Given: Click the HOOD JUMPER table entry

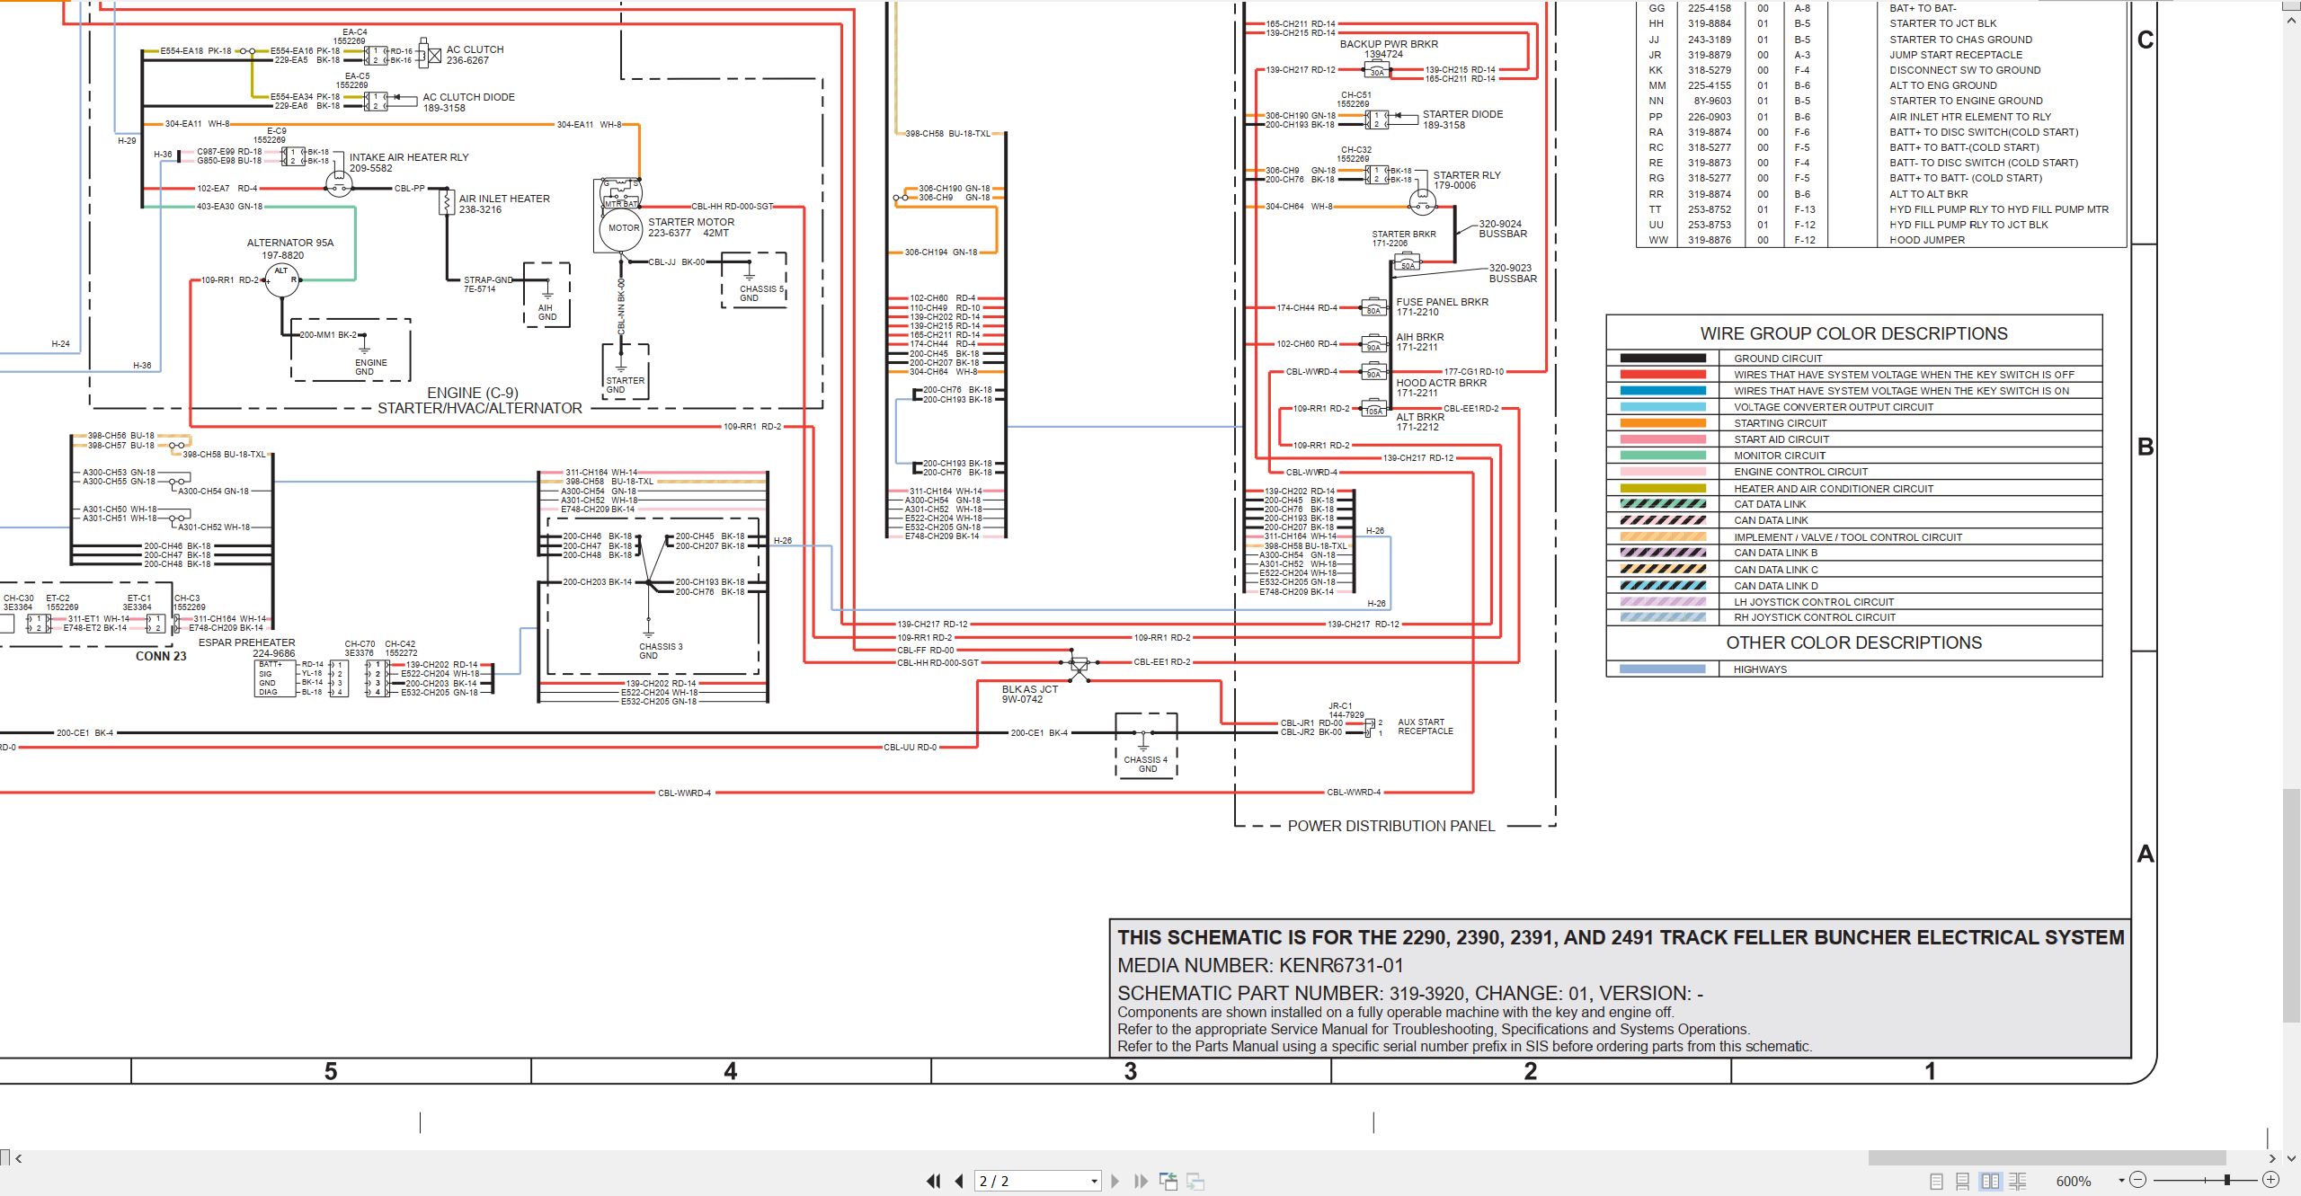Looking at the screenshot, I should [1926, 240].
